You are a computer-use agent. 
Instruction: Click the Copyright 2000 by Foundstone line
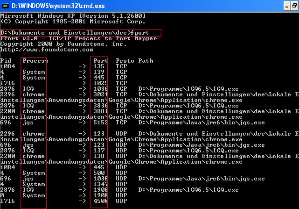[63, 44]
